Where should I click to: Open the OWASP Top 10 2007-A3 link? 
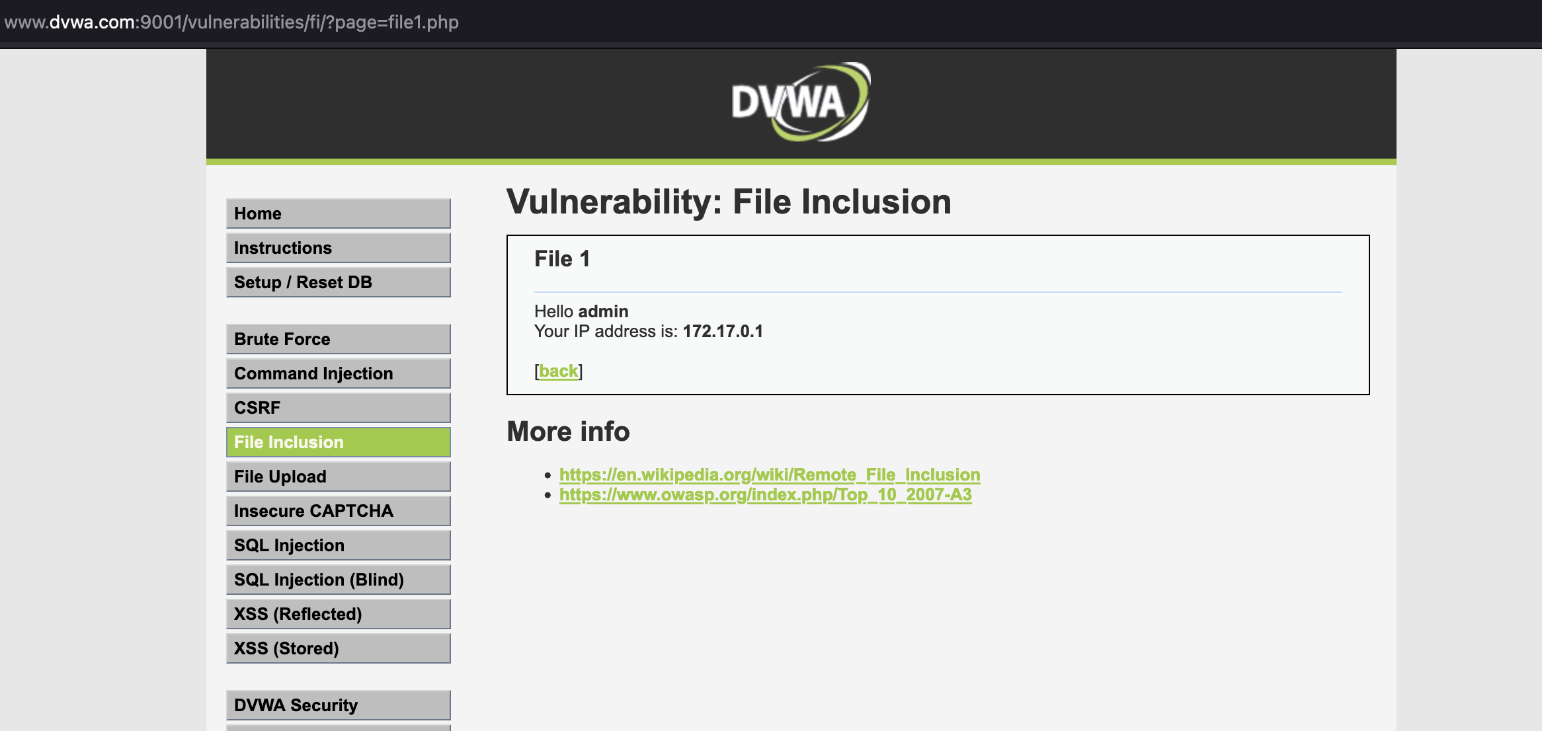click(765, 494)
